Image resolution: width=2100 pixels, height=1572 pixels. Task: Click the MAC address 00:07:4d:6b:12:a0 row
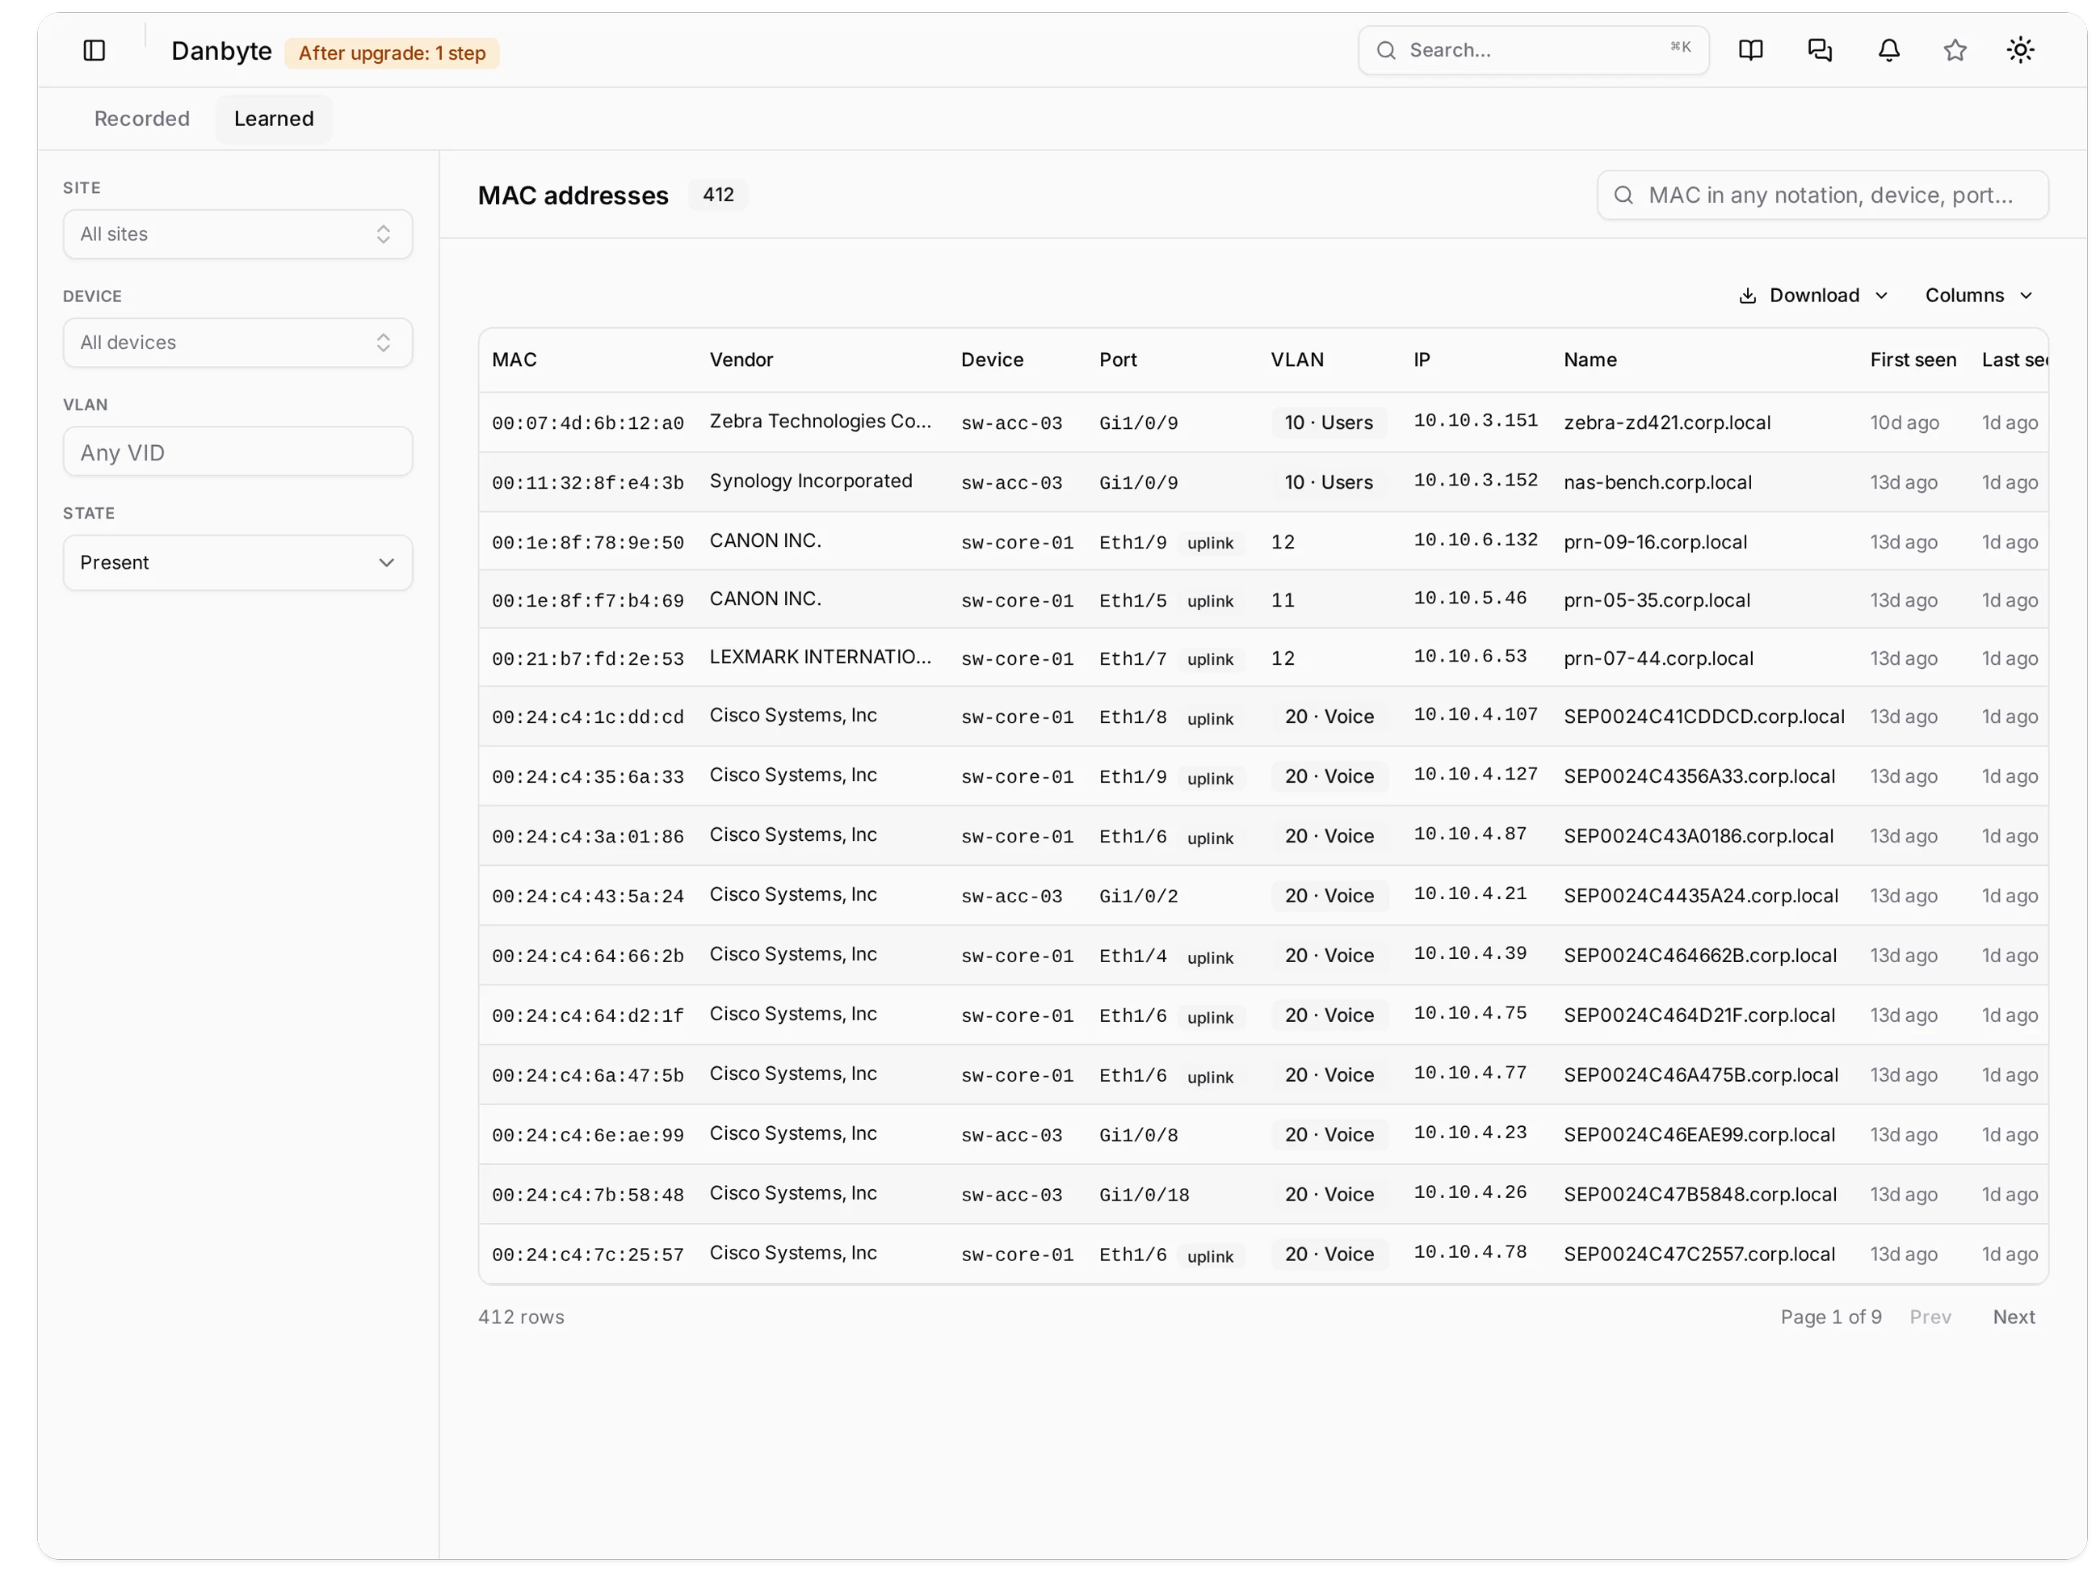pyautogui.click(x=1262, y=422)
